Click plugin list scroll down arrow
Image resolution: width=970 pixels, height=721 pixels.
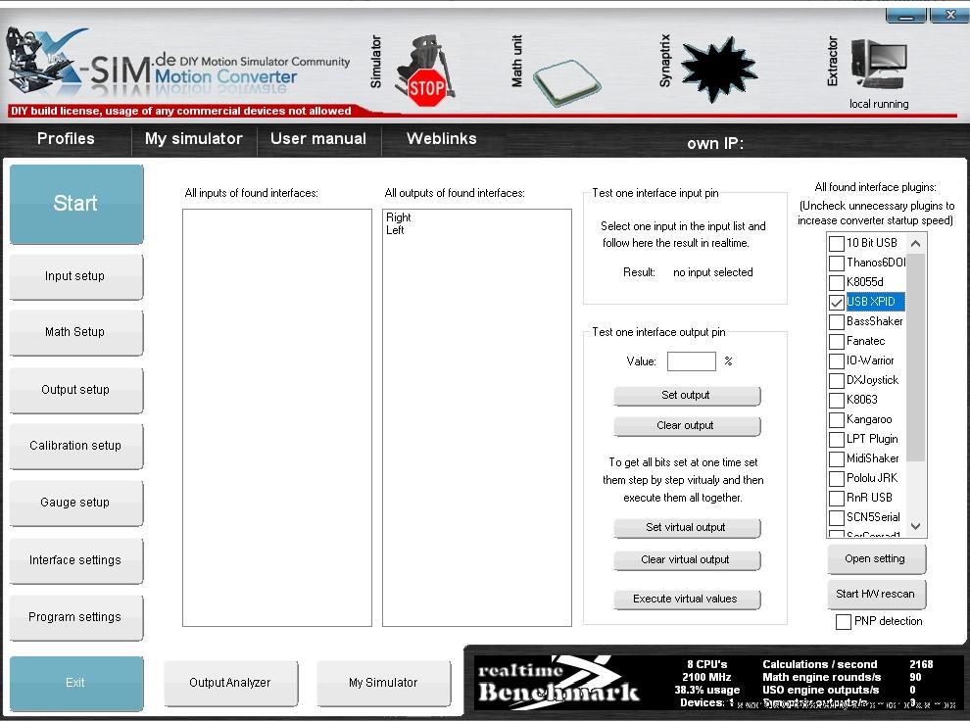coord(916,526)
